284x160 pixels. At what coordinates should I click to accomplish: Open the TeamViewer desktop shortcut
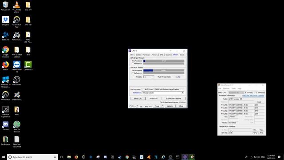17,67
